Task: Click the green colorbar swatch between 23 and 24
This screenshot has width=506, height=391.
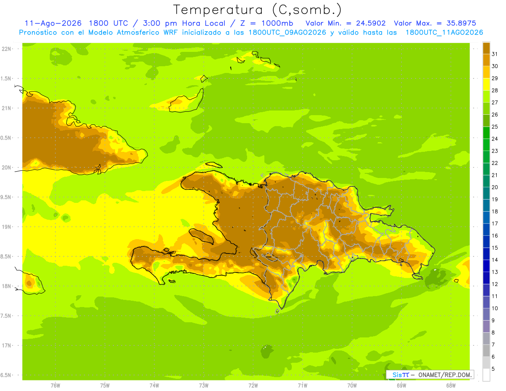Action: pos(486,145)
